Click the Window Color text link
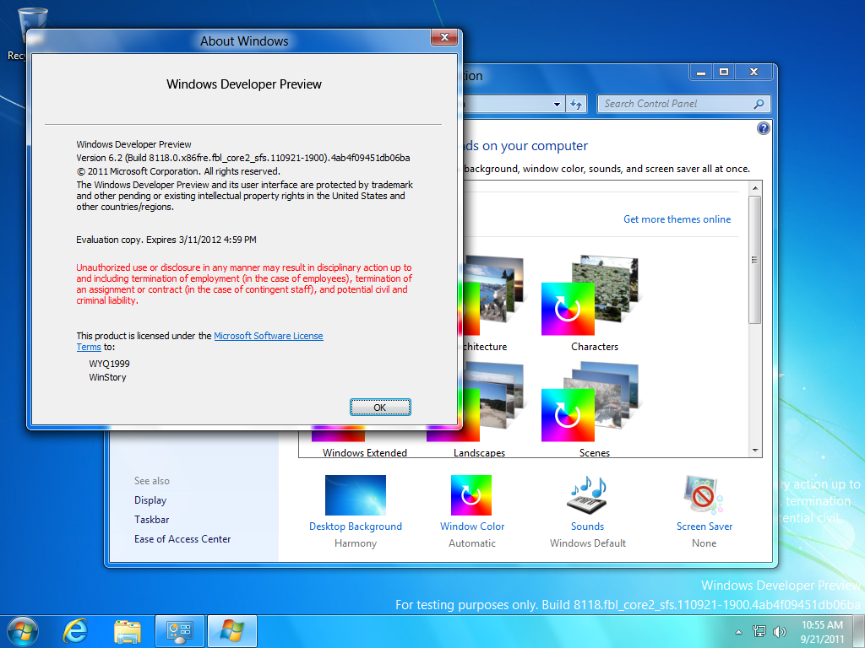The image size is (865, 648). tap(472, 526)
